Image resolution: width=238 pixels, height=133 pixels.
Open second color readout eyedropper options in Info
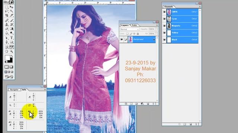click(x=29, y=97)
